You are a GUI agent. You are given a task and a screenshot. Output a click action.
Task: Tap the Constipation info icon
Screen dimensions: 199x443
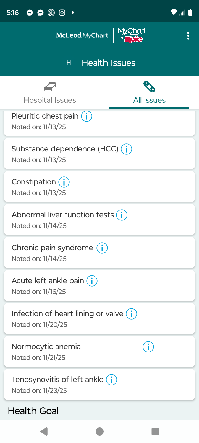[64, 182]
